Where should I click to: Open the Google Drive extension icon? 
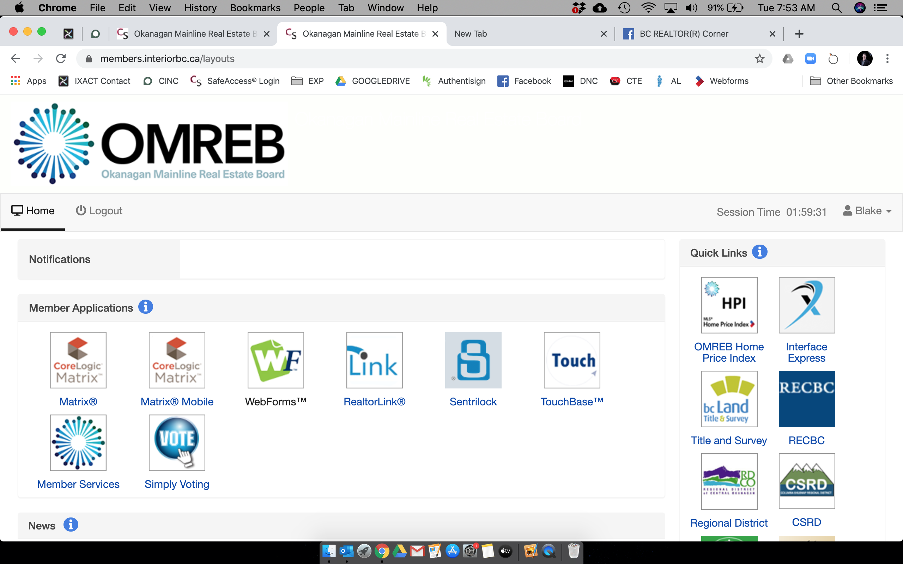(x=788, y=59)
